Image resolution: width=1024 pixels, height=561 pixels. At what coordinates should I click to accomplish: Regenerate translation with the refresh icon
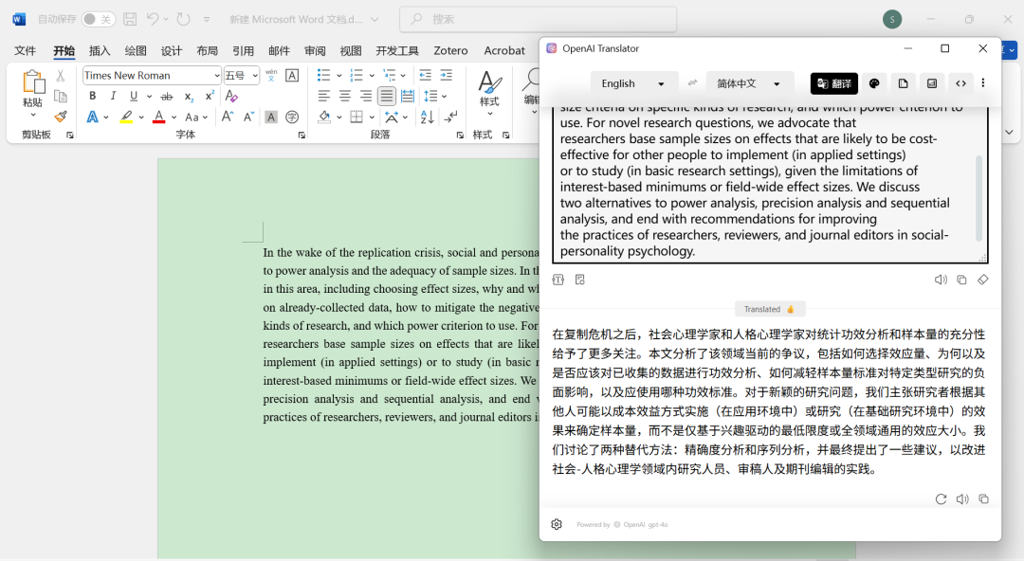tap(941, 498)
